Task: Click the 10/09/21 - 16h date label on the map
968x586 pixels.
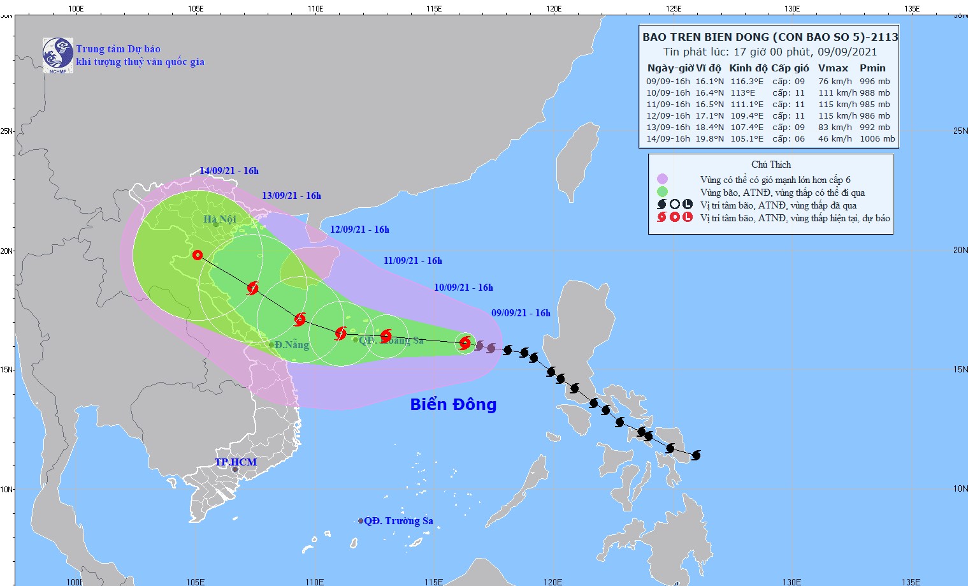Action: tap(463, 288)
